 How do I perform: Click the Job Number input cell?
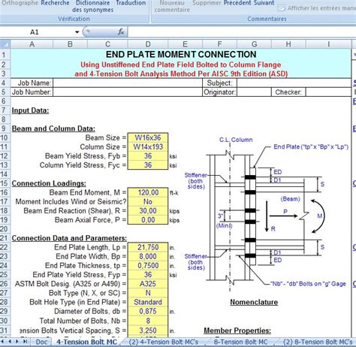tap(128, 92)
